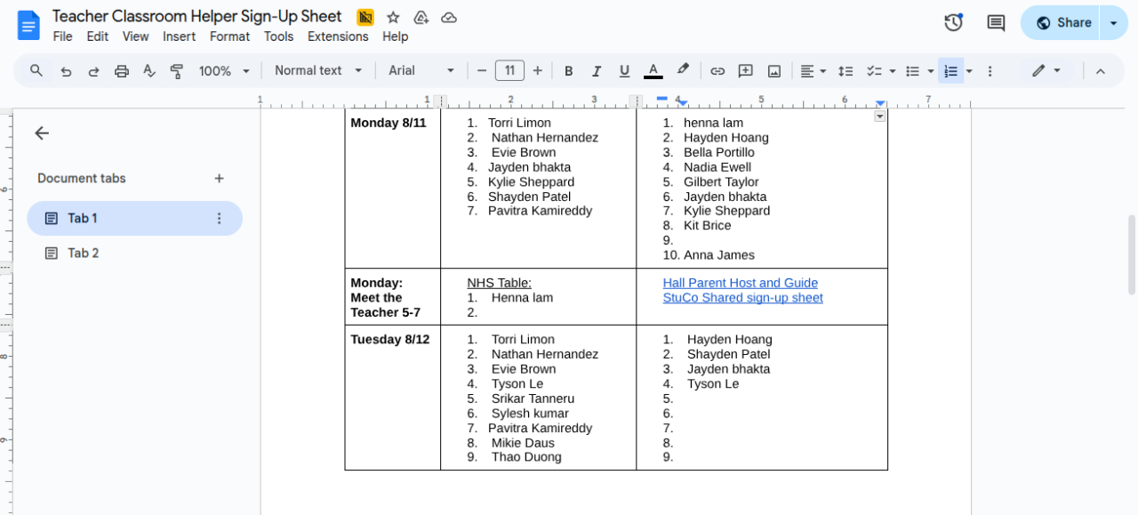Click the document title text

tap(196, 16)
